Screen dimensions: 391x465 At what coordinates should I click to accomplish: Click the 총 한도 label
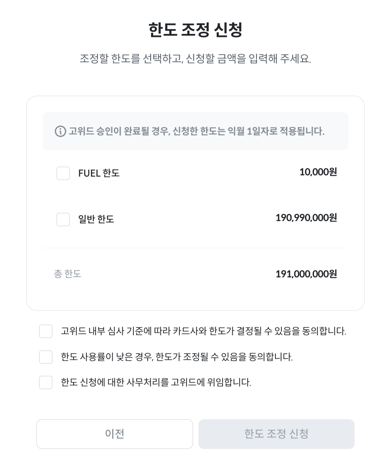point(67,274)
